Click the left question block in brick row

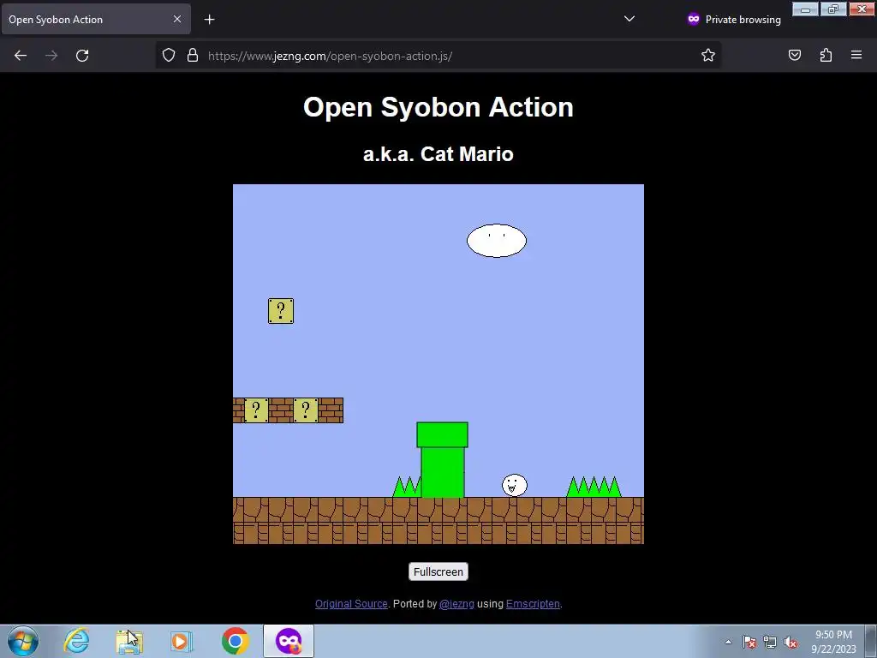[256, 410]
